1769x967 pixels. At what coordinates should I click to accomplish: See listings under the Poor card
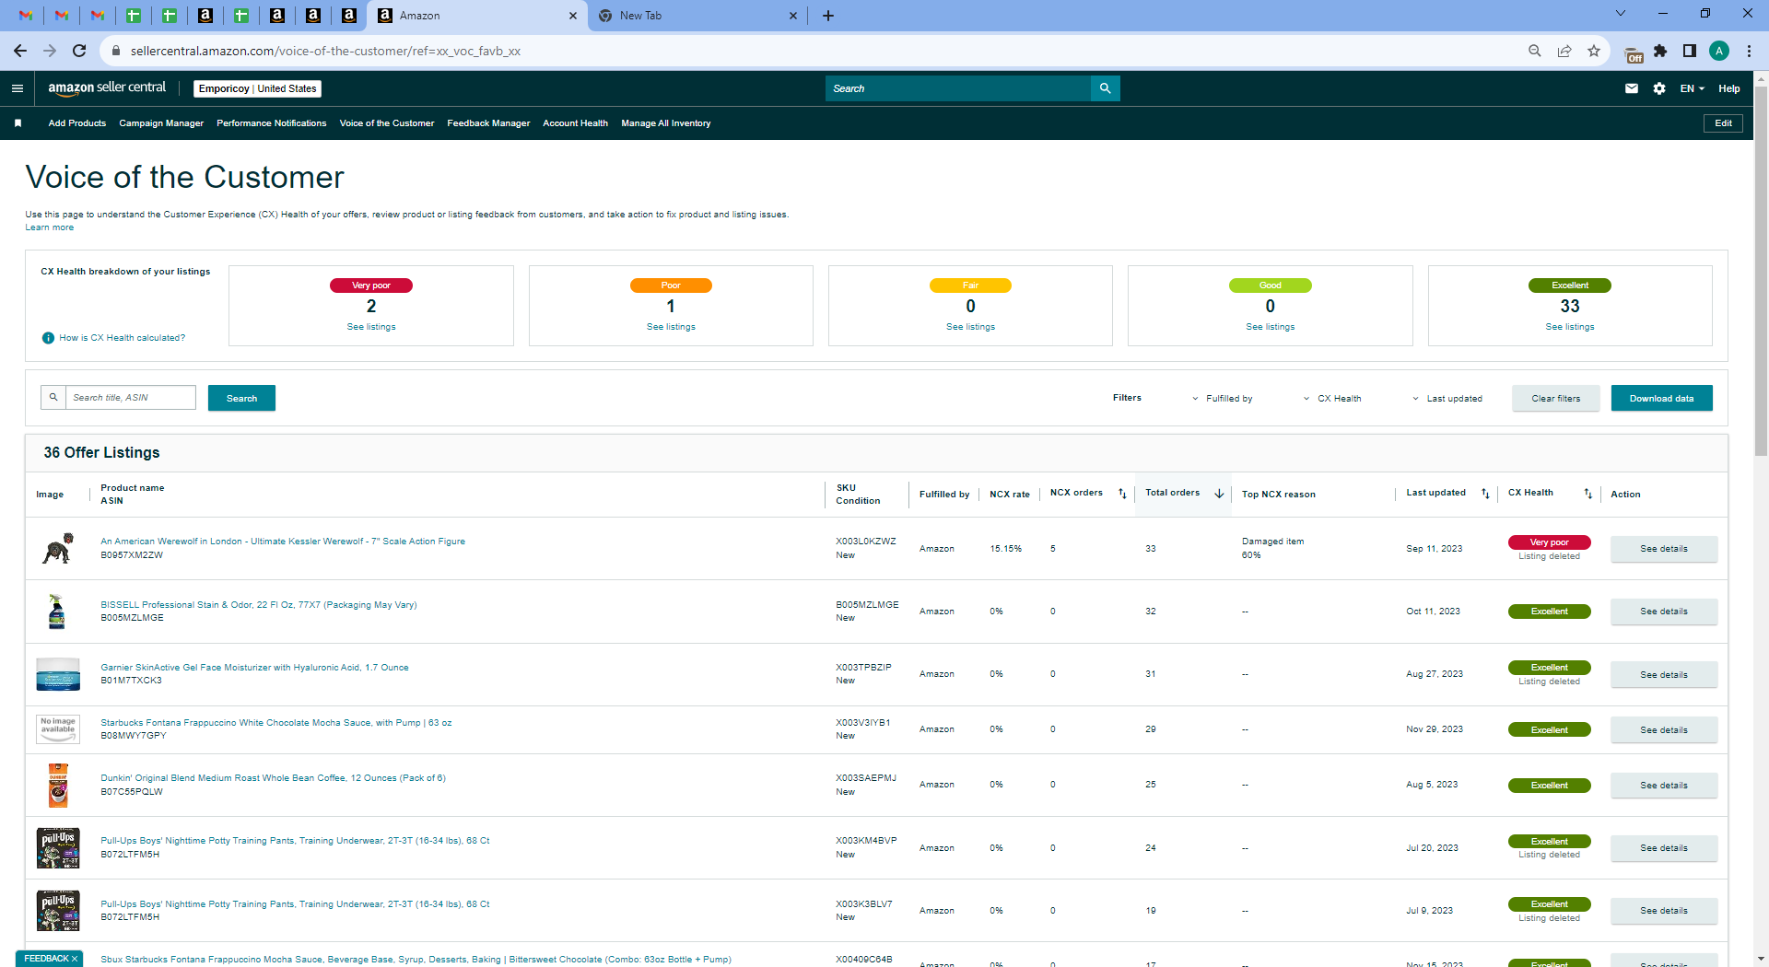pos(671,327)
